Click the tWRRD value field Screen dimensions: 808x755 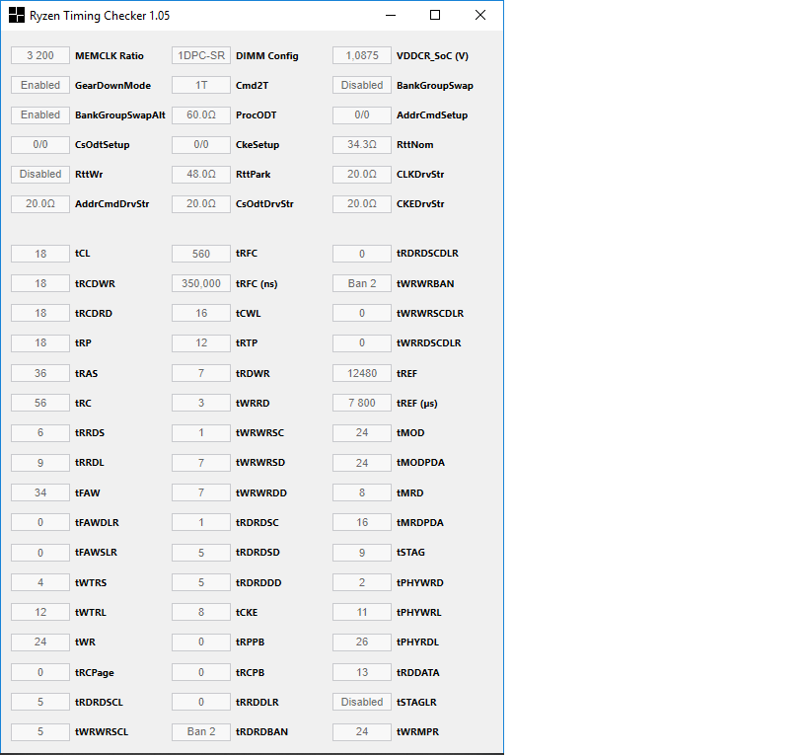coord(201,403)
